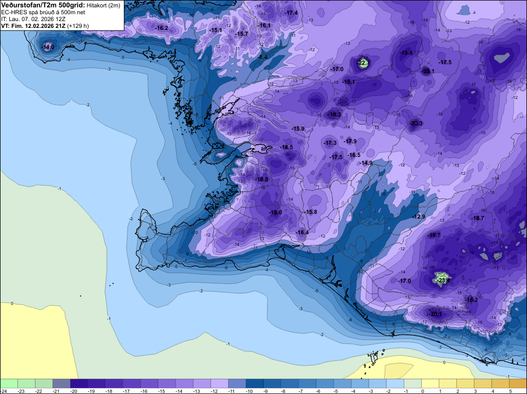Click the -18.8 temperature value

pyautogui.click(x=262, y=180)
